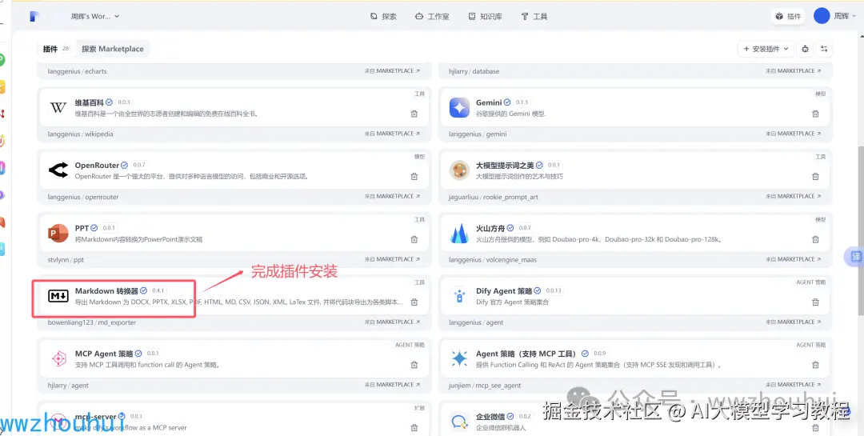The height and width of the screenshot is (436, 864).
Task: Open the 安装插件 dropdown
Action: 766,49
